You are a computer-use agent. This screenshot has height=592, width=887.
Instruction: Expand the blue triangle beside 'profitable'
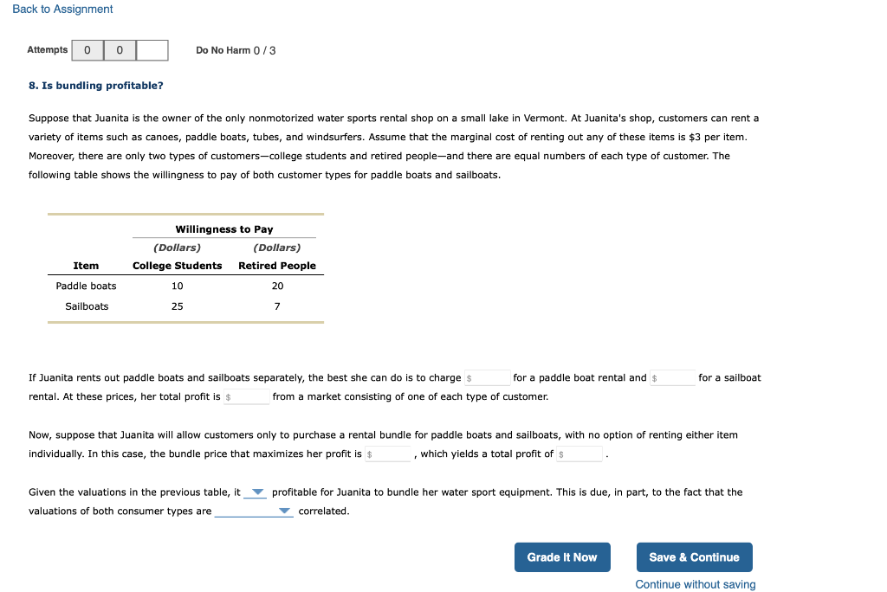coord(256,492)
